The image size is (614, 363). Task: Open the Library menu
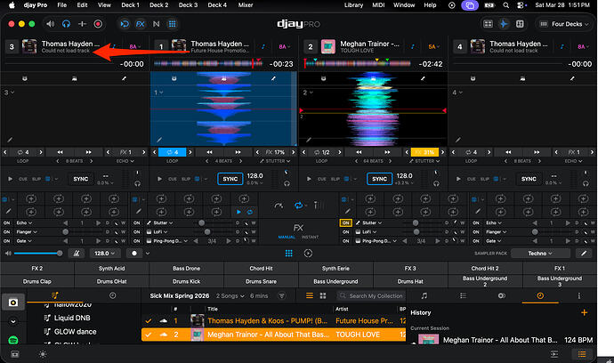353,5
